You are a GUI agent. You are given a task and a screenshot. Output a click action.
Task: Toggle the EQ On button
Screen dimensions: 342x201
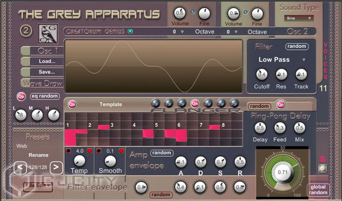click(21, 96)
